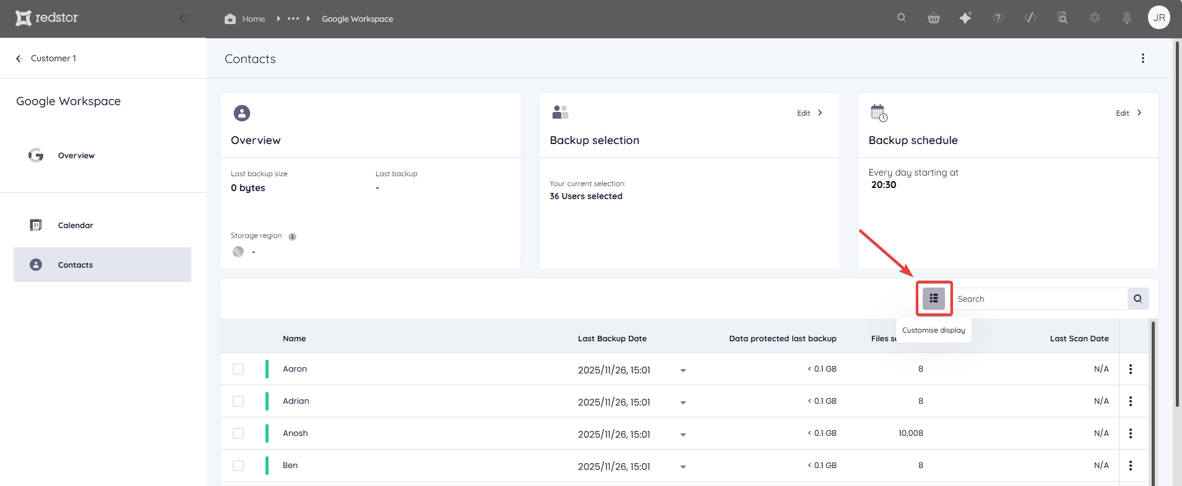The width and height of the screenshot is (1182, 486).
Task: Expand Anosh's backup date dropdown
Action: [683, 435]
